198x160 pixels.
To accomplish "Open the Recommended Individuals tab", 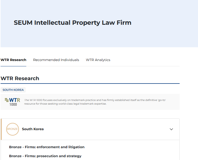I will point(56,60).
